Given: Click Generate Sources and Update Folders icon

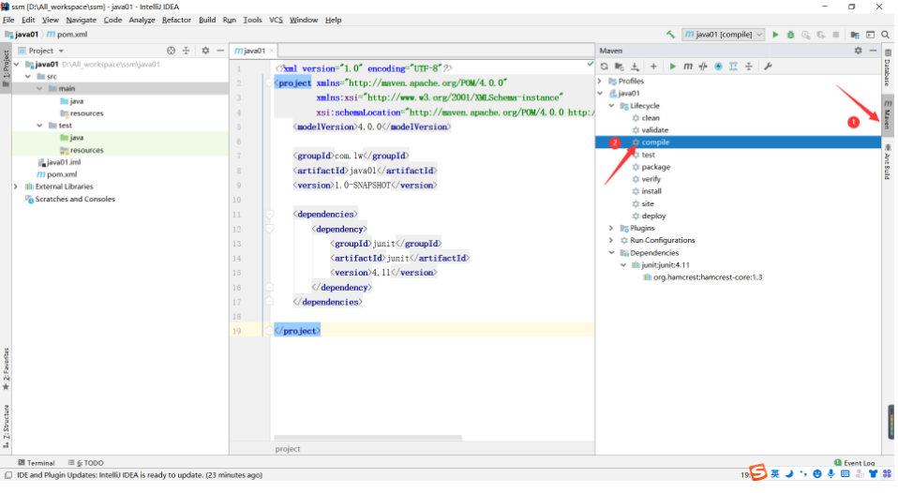Looking at the screenshot, I should [619, 67].
